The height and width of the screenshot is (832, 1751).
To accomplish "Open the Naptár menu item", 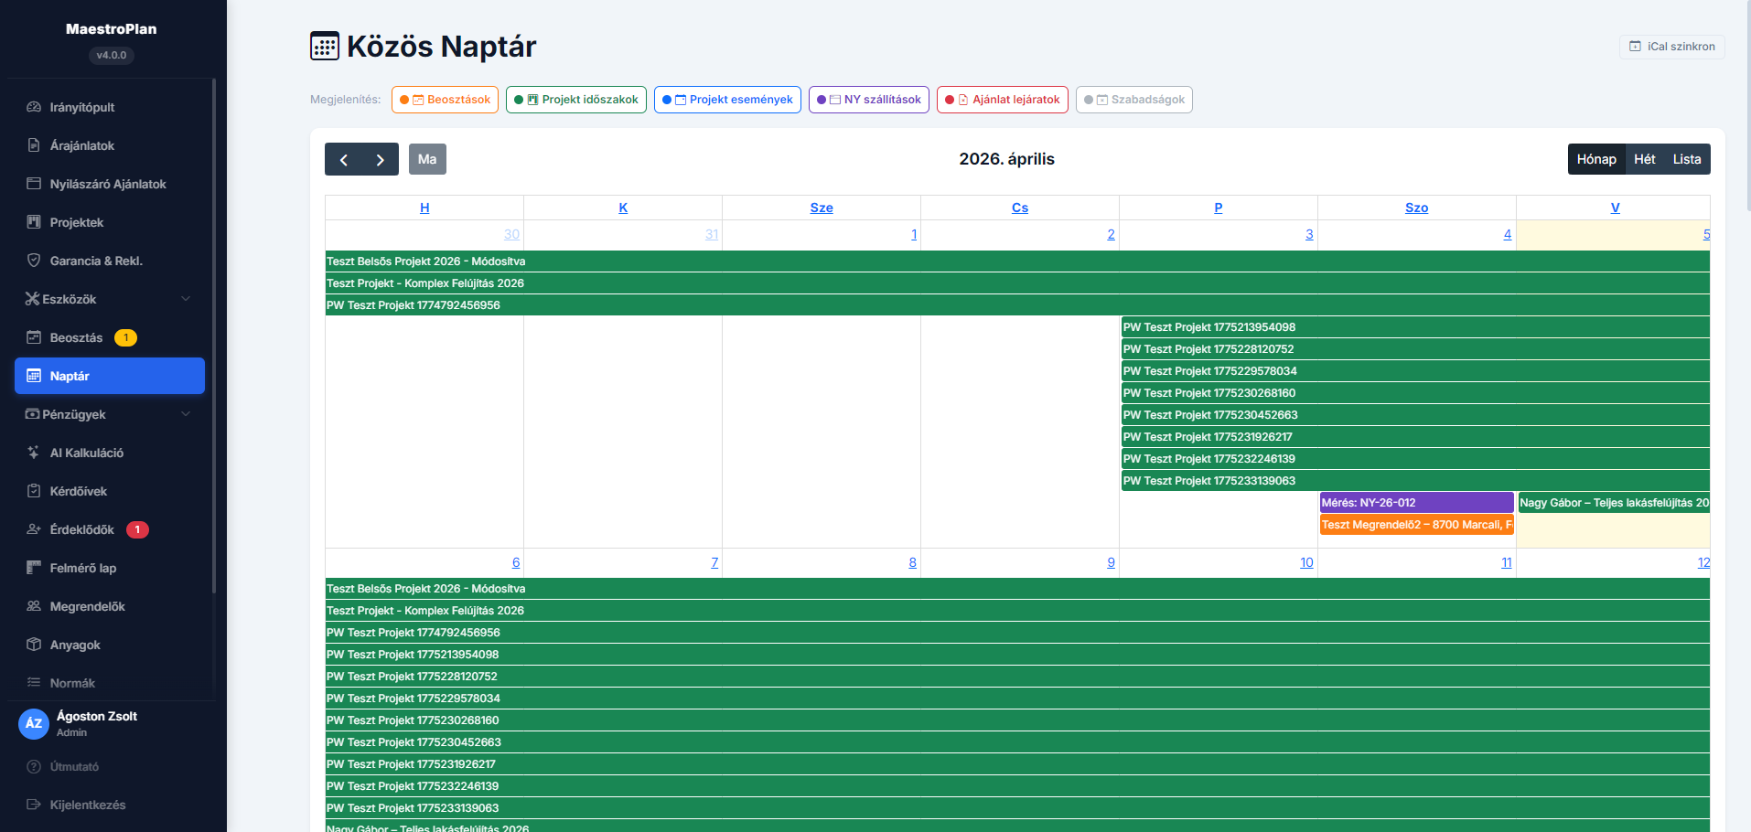I will [x=110, y=376].
